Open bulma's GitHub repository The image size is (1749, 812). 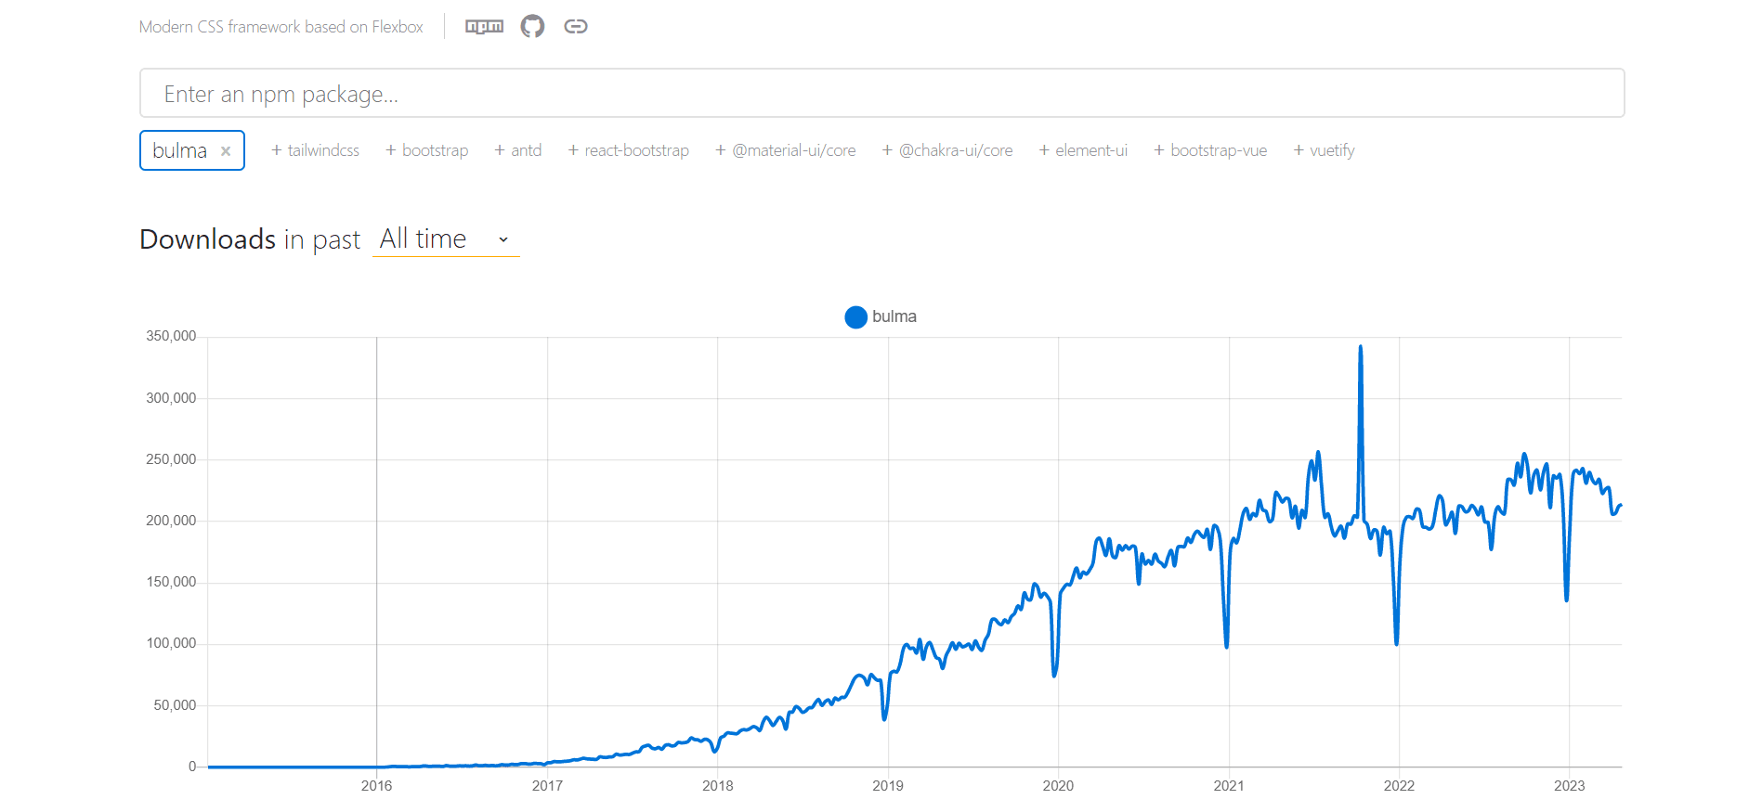(x=531, y=26)
